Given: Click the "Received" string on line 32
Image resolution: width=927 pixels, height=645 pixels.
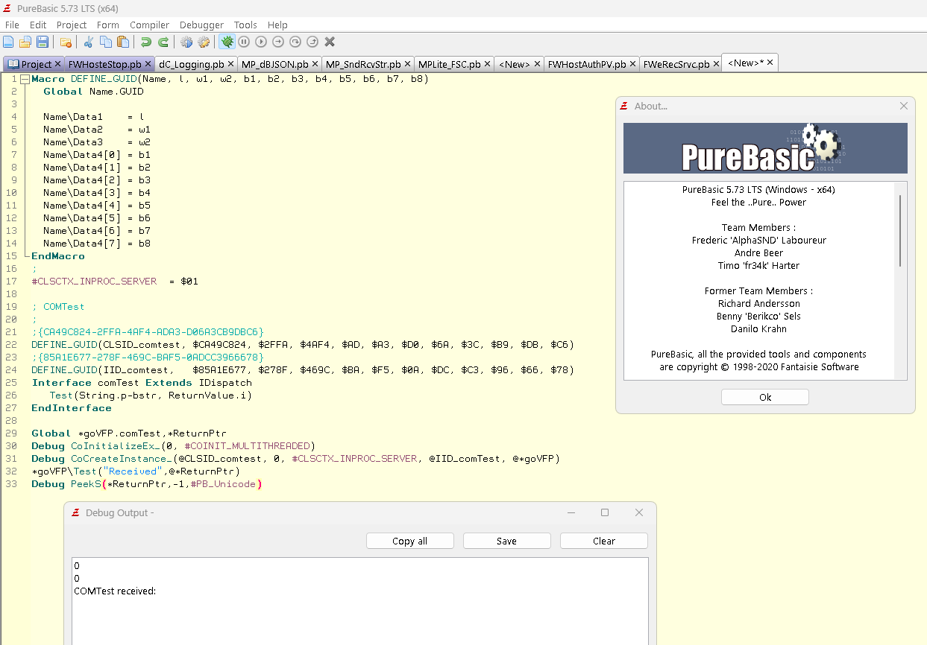Looking at the screenshot, I should pyautogui.click(x=133, y=471).
